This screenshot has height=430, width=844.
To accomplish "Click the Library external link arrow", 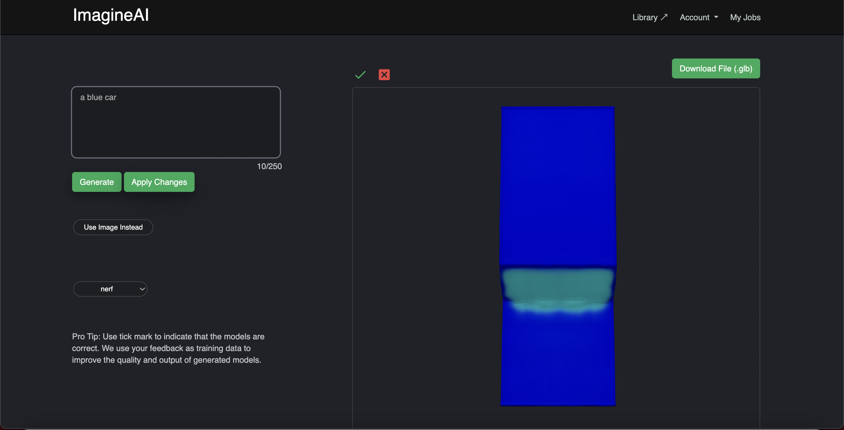I will tap(664, 17).
